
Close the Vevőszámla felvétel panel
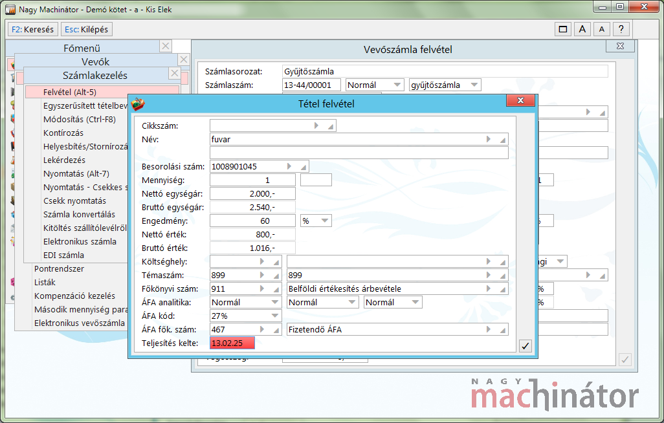point(621,46)
